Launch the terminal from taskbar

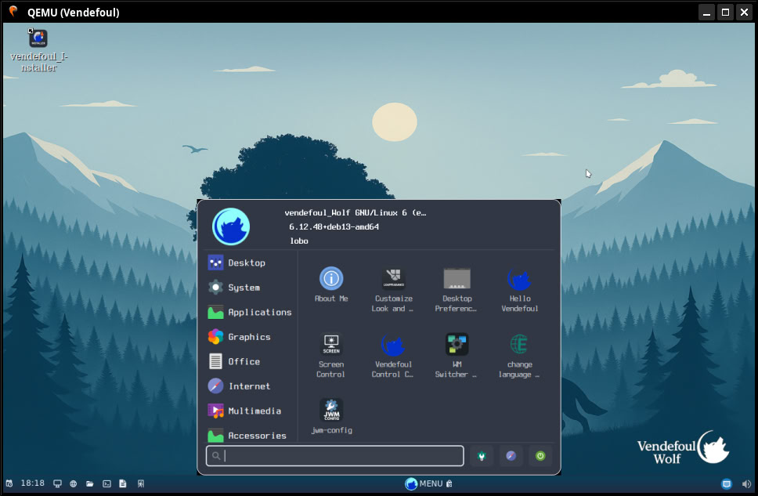click(x=106, y=483)
